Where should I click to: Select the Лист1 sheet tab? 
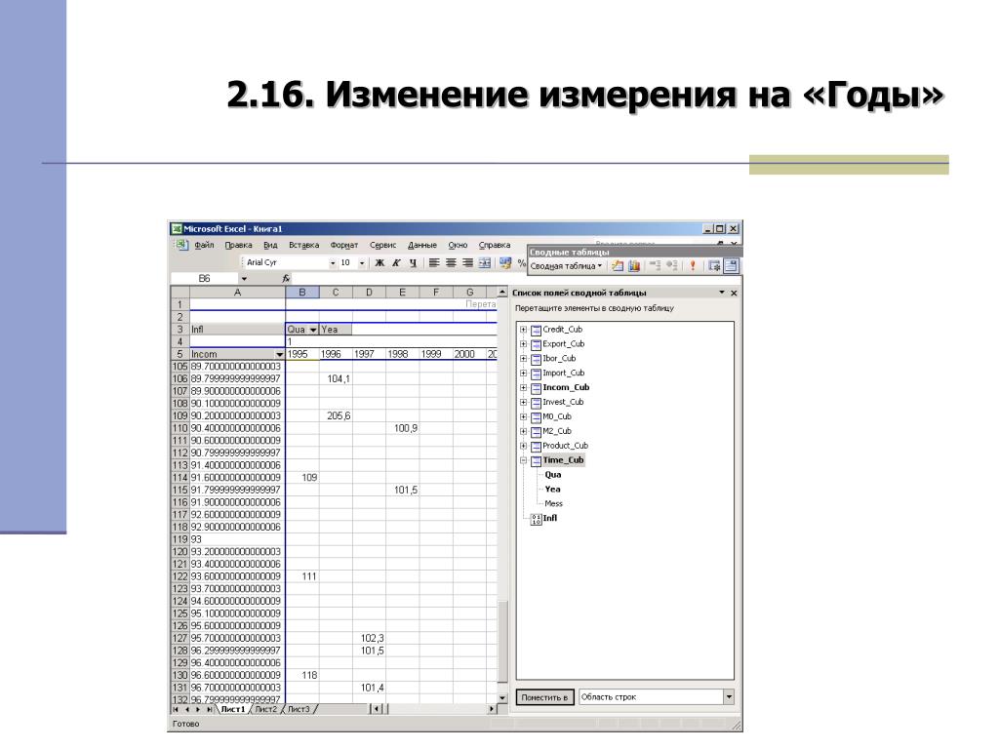(232, 709)
